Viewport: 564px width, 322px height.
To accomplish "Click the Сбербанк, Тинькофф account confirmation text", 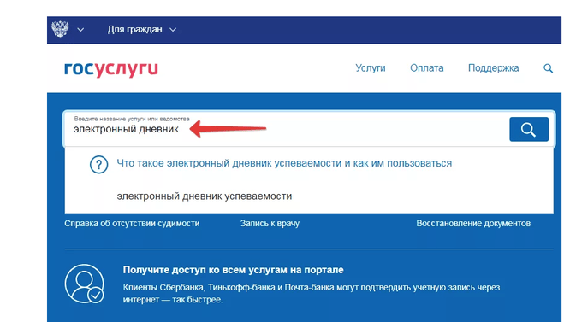I will point(312,293).
